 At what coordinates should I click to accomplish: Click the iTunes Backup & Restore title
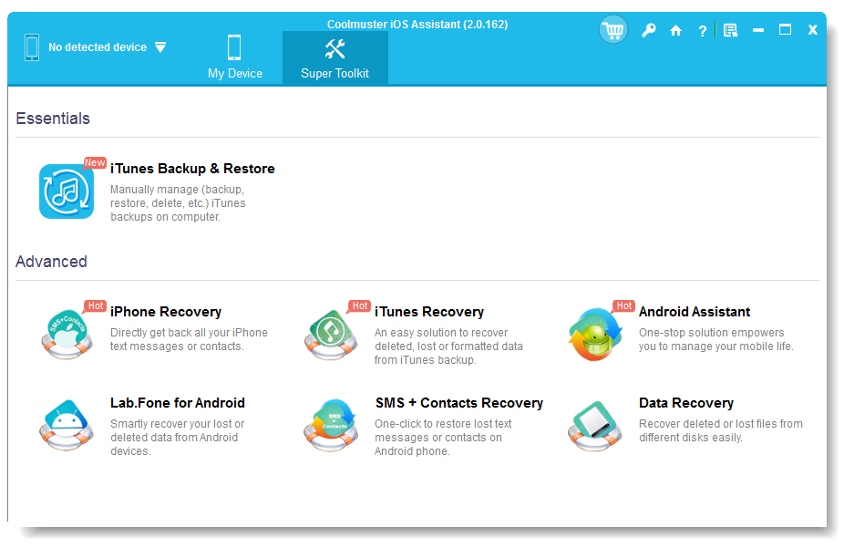tap(192, 169)
